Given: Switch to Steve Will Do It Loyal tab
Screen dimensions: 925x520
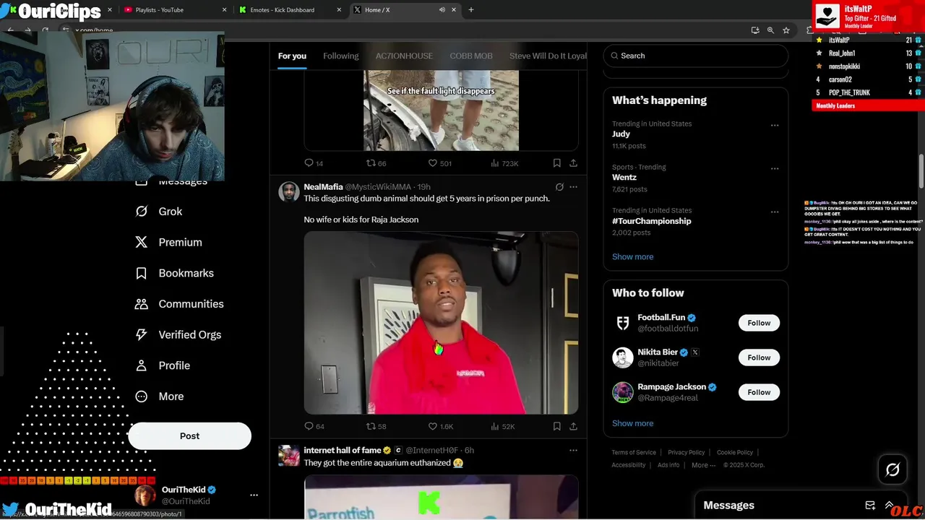Looking at the screenshot, I should 548,56.
